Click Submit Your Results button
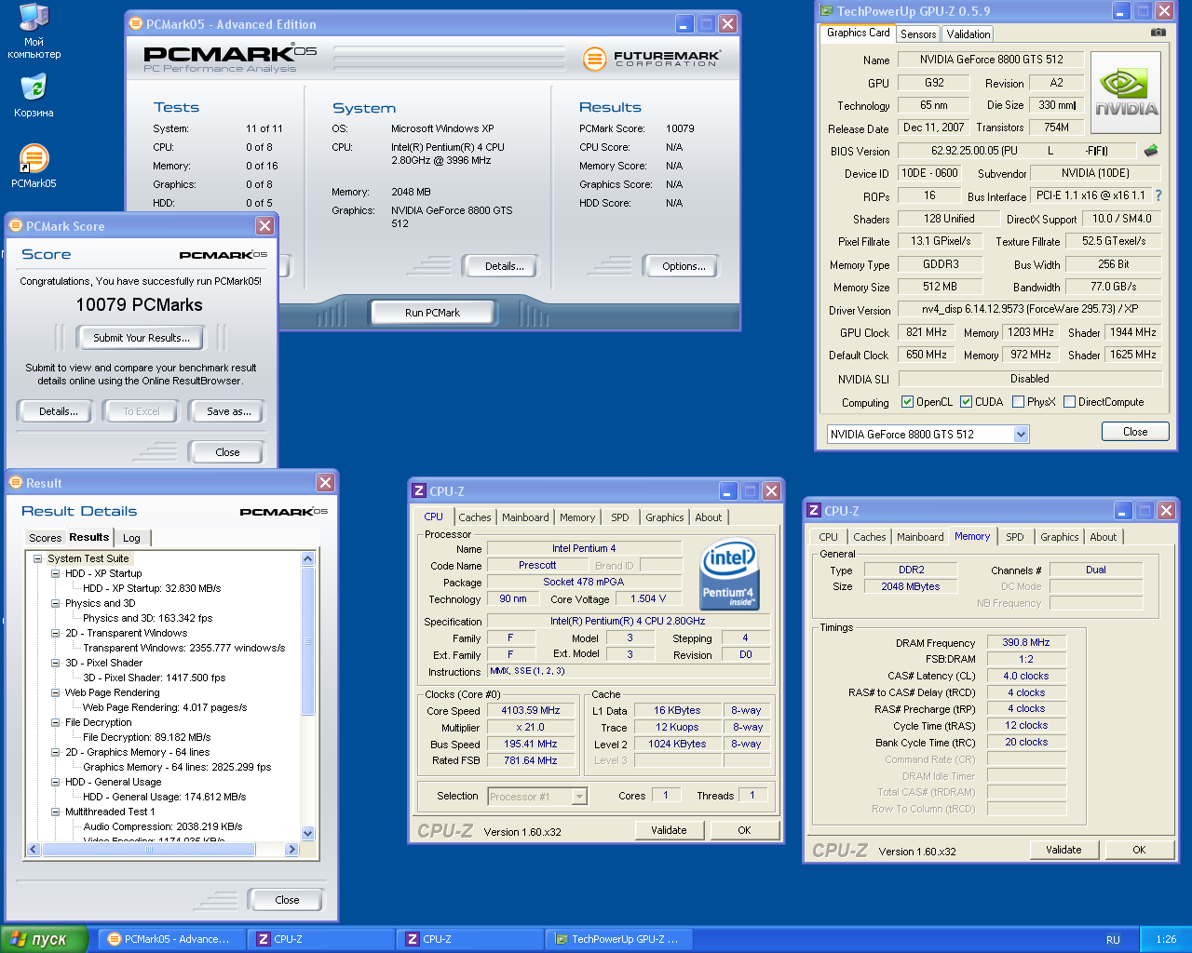Image resolution: width=1192 pixels, height=953 pixels. pyautogui.click(x=142, y=338)
